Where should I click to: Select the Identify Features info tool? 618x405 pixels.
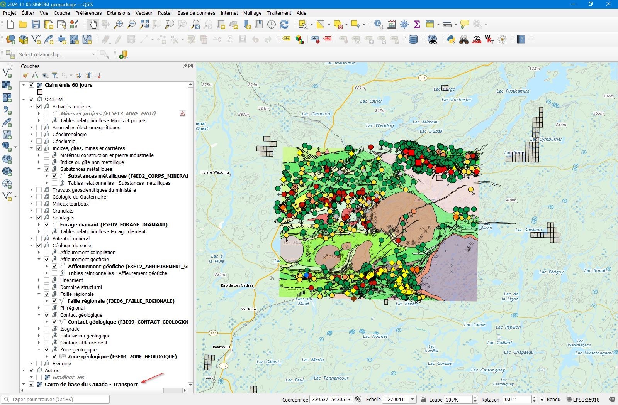coord(379,24)
